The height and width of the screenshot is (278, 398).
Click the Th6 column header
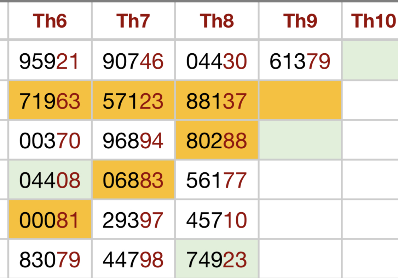pos(50,21)
